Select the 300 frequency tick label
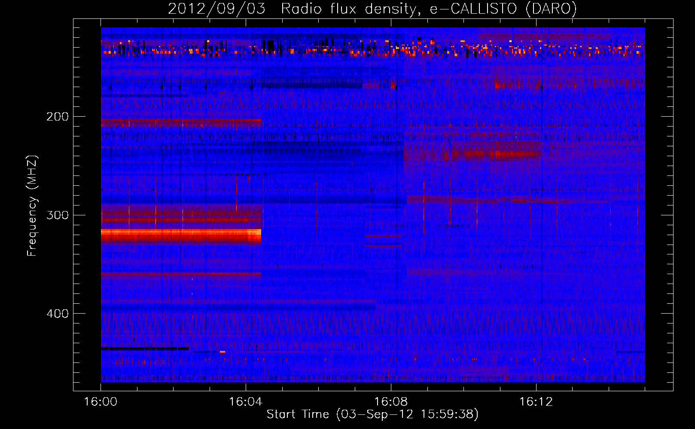This screenshot has width=695, height=429. pos(58,215)
